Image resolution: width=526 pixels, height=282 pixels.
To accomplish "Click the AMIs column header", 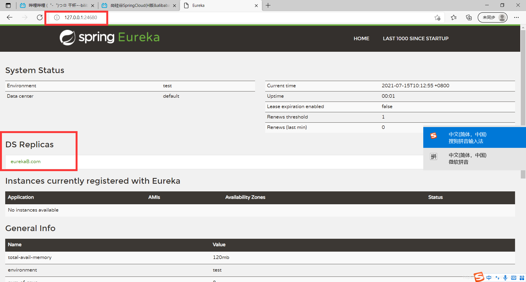I will 154,197.
